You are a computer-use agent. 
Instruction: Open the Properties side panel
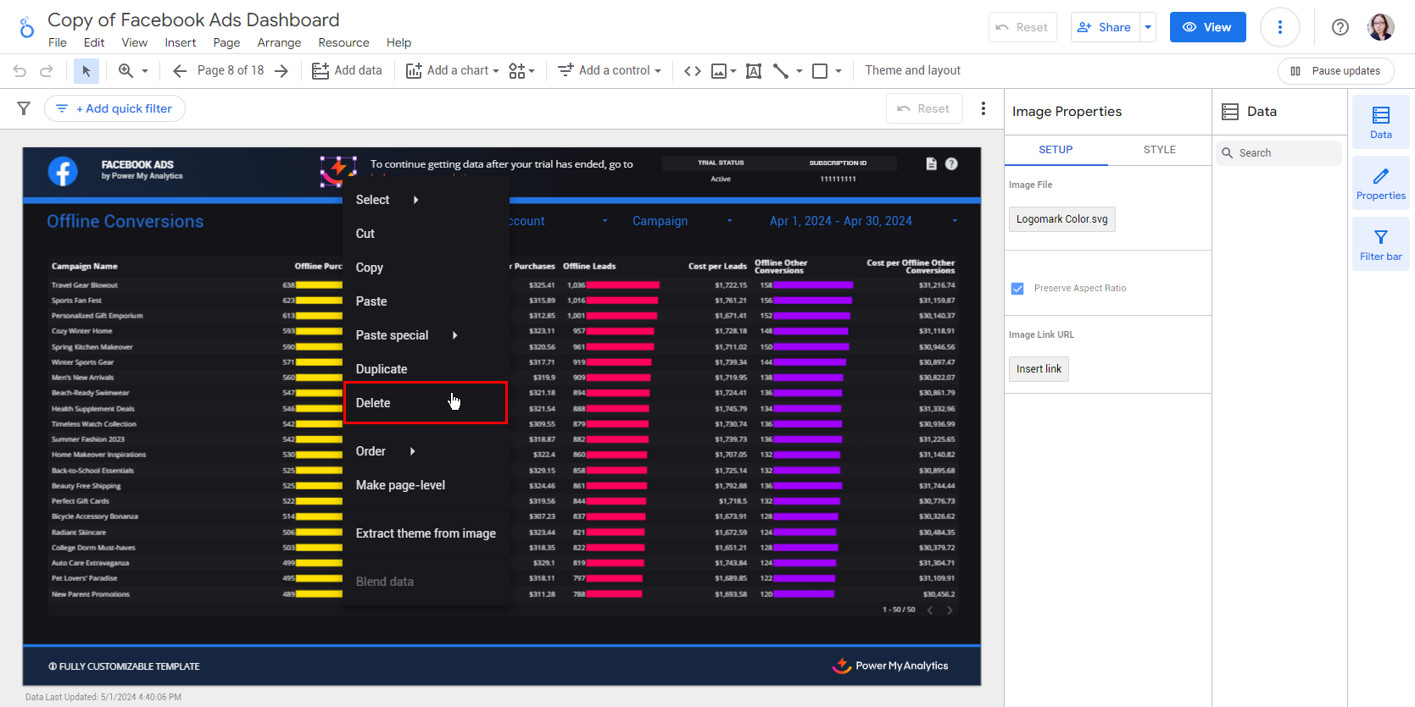point(1380,184)
